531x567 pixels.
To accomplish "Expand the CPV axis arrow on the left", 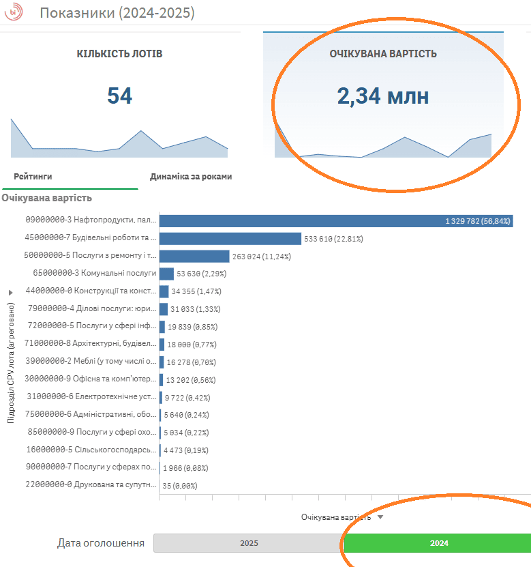I will pos(10,292).
